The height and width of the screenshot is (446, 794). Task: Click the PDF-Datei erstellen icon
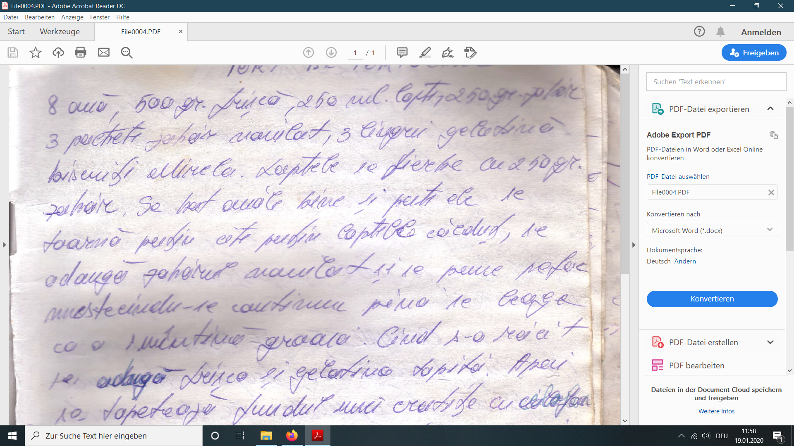658,342
